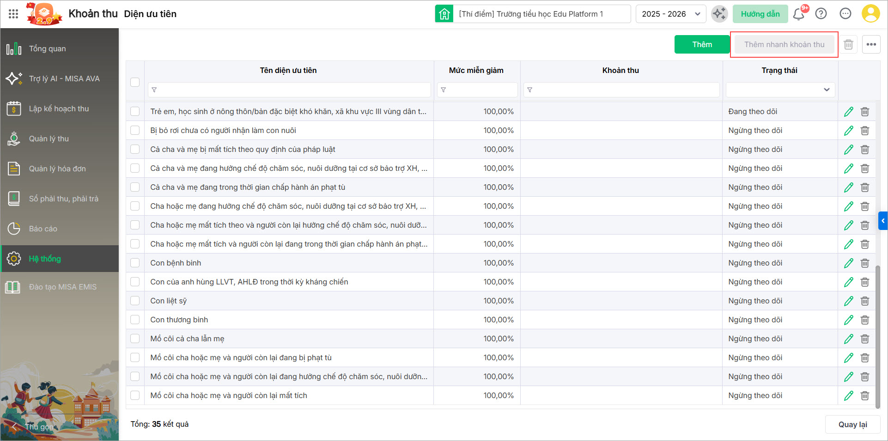The width and height of the screenshot is (888, 441).
Task: Open the user profile avatar
Action: click(x=870, y=14)
